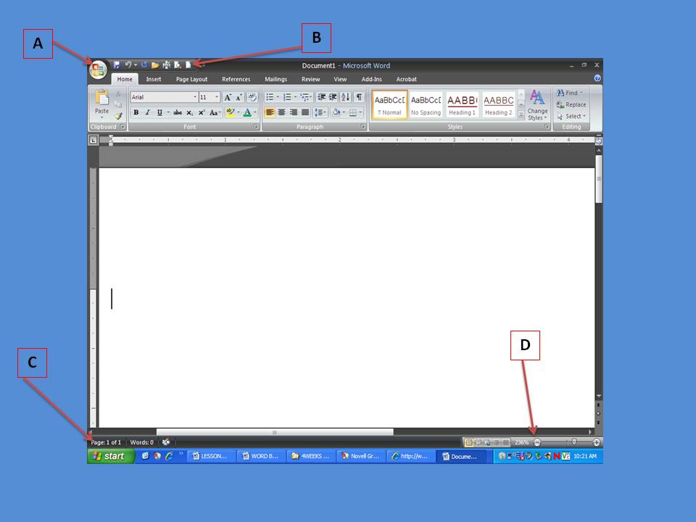Click the Windows start button

click(111, 456)
